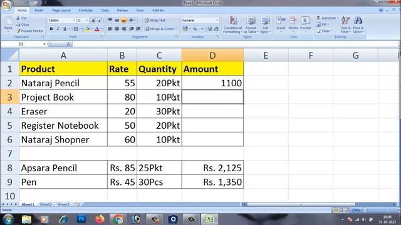Expand Conditional Formatting menu
Screen dimensions: 401x225
click(232, 25)
